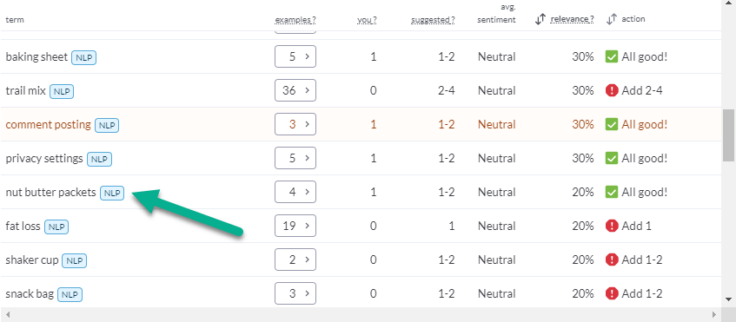The image size is (736, 322).
Task: Click the sort arrows icon beside action
Action: (611, 19)
